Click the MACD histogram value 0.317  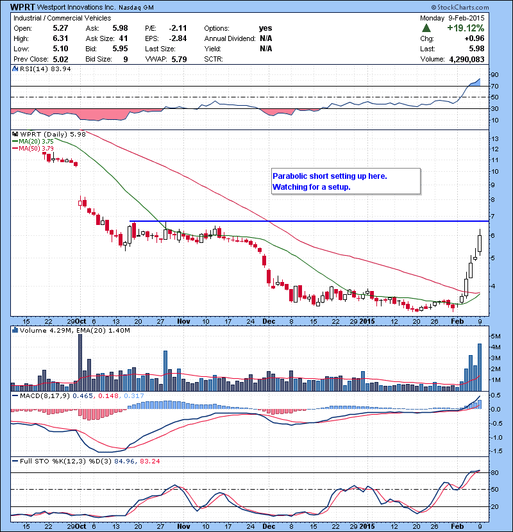[x=134, y=395]
